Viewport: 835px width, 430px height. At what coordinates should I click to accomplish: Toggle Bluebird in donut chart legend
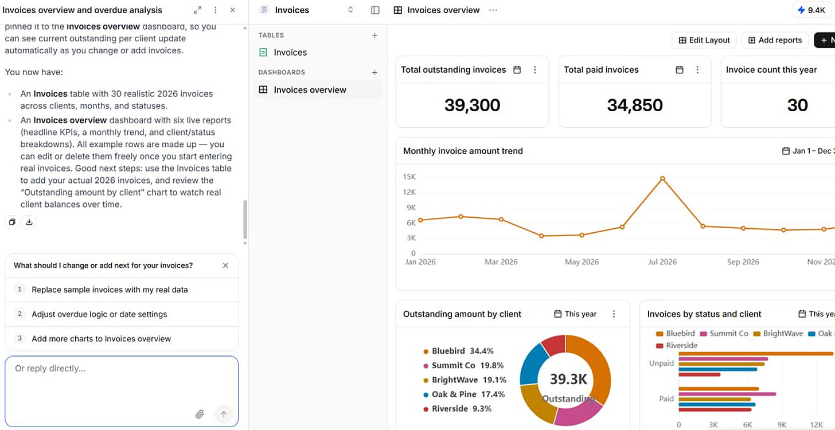point(458,351)
